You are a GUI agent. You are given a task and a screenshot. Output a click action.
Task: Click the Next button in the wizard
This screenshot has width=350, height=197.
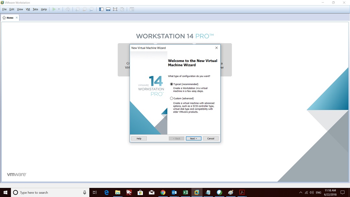(x=193, y=138)
